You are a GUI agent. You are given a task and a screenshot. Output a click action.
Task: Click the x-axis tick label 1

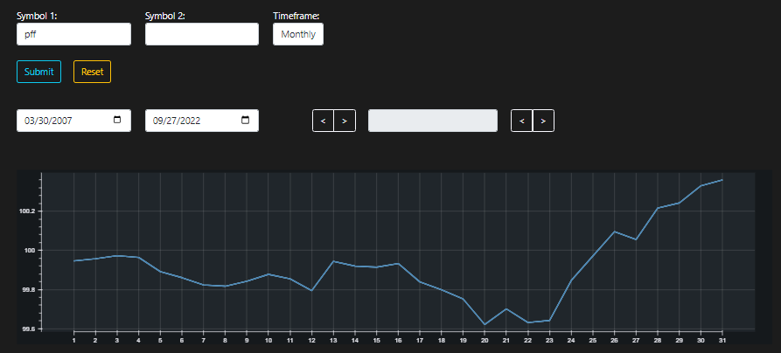click(73, 340)
